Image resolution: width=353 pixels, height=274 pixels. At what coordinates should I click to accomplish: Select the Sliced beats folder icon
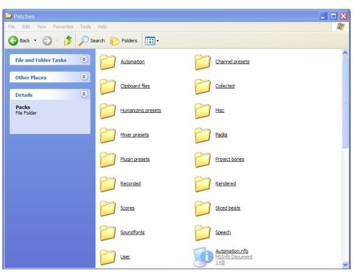coord(203,208)
